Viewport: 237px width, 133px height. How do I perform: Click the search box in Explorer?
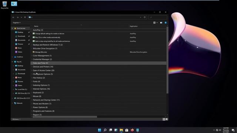click(x=158, y=17)
